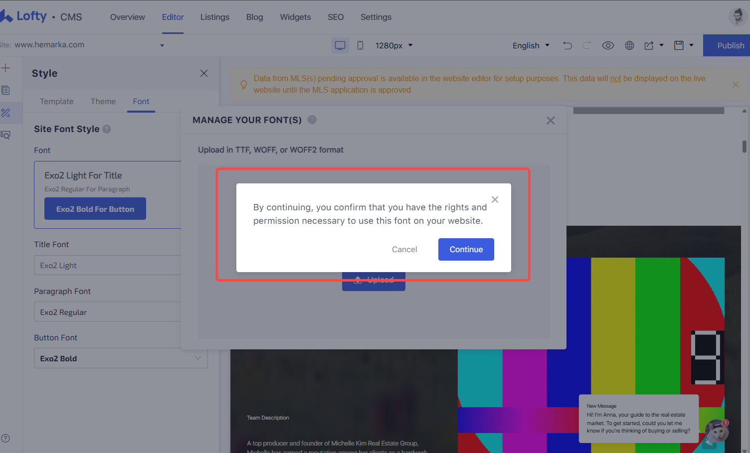The height and width of the screenshot is (453, 750).
Task: Open the share export icon
Action: click(649, 45)
